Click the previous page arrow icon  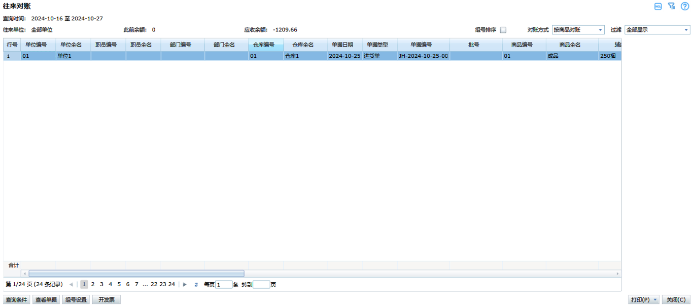click(71, 285)
